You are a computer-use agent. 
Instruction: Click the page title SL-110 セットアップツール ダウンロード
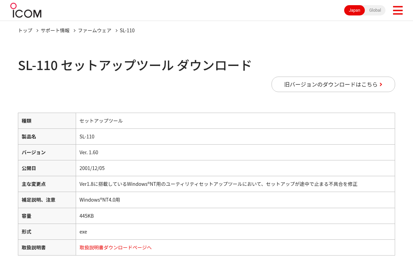[x=135, y=65]
